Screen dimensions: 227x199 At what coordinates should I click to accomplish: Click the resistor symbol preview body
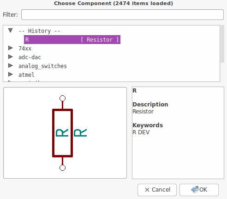click(x=62, y=133)
